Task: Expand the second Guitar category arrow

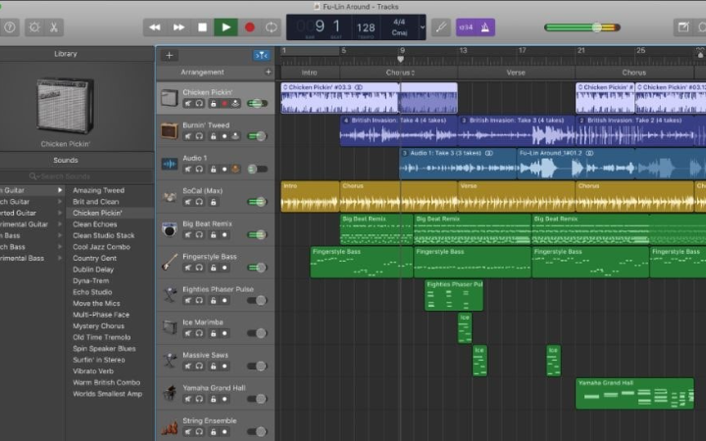Action: tap(60, 202)
